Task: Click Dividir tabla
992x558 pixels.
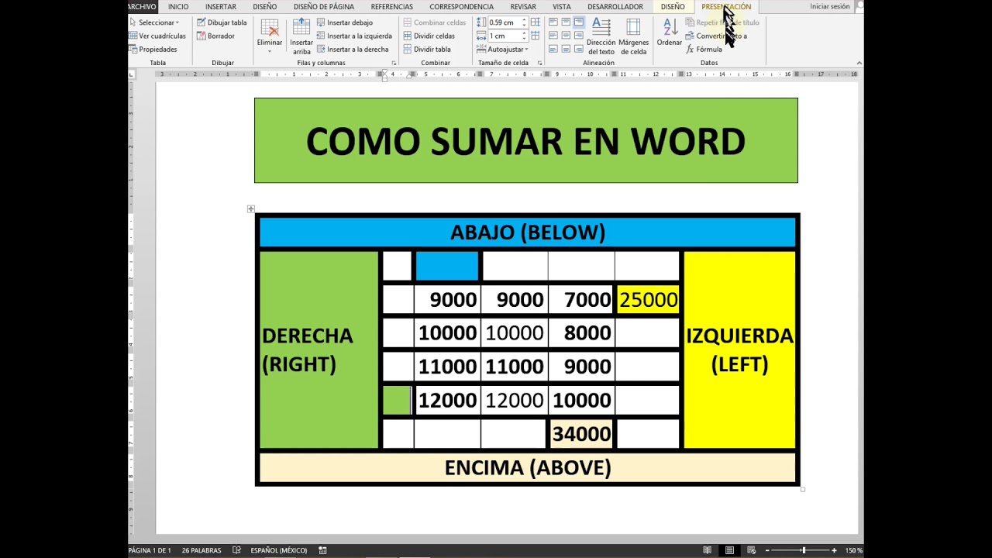Action: pyautogui.click(x=427, y=49)
